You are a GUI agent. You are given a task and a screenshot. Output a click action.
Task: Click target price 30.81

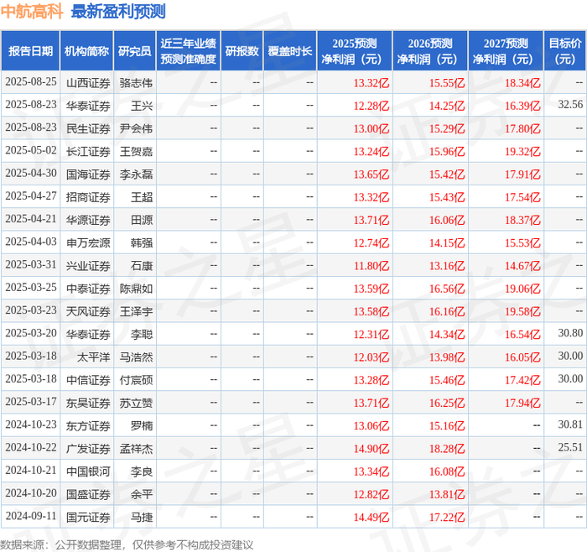click(570, 424)
